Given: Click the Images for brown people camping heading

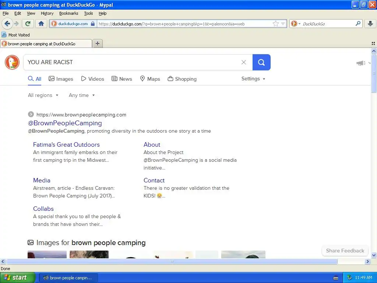Looking at the screenshot, I should (91, 242).
